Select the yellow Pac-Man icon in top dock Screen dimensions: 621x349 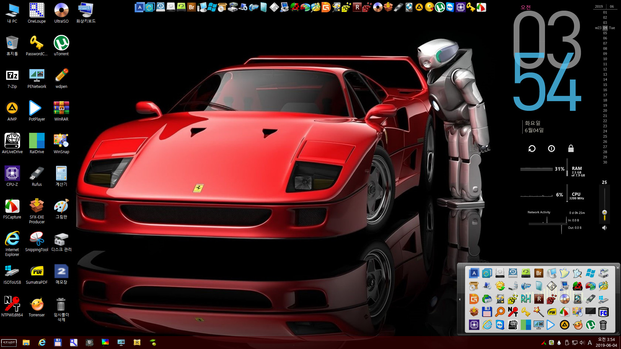click(429, 7)
